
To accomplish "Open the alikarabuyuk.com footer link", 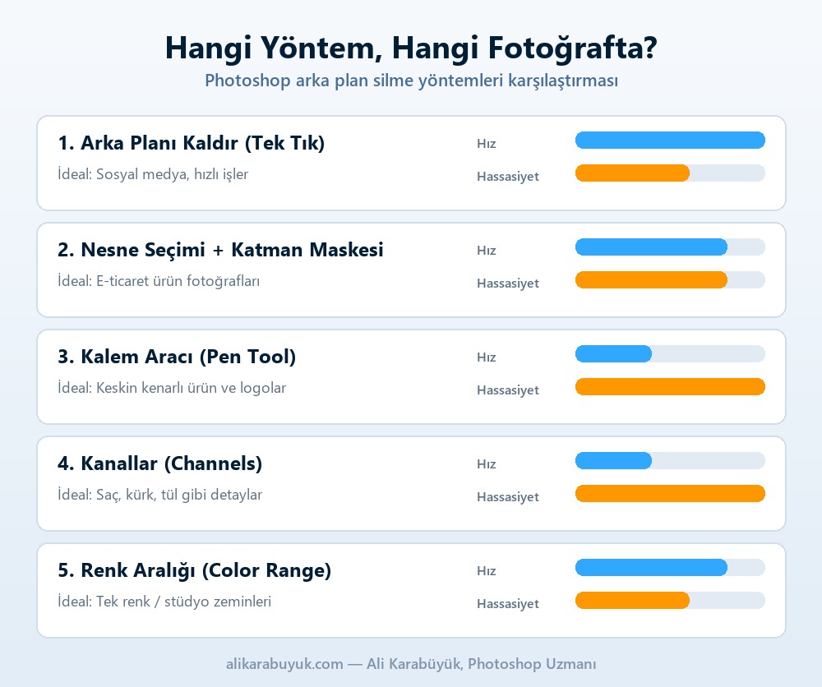I will (x=284, y=664).
